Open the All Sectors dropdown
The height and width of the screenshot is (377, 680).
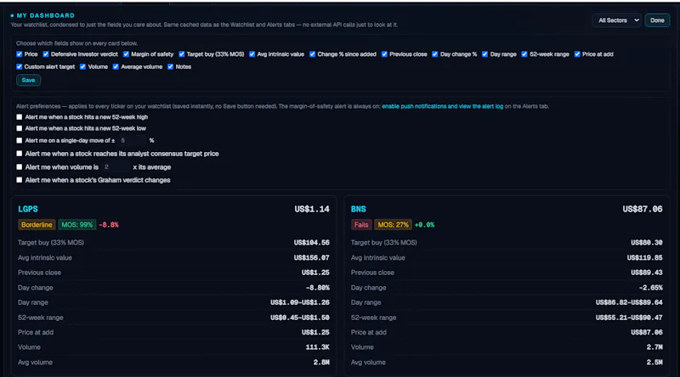pyautogui.click(x=617, y=20)
